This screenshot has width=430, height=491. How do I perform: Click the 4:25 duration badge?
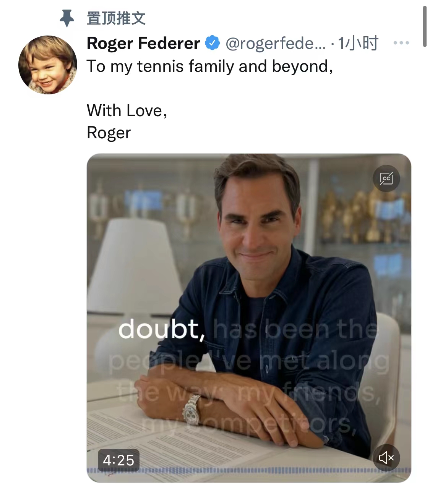[118, 460]
